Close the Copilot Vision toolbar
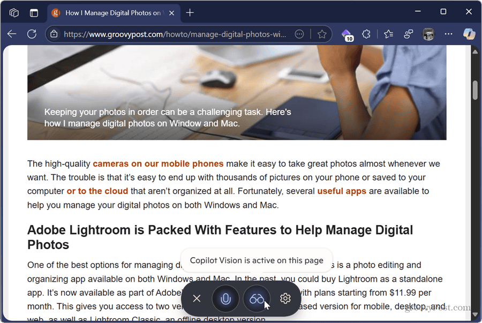The height and width of the screenshot is (323, 482). [x=197, y=298]
